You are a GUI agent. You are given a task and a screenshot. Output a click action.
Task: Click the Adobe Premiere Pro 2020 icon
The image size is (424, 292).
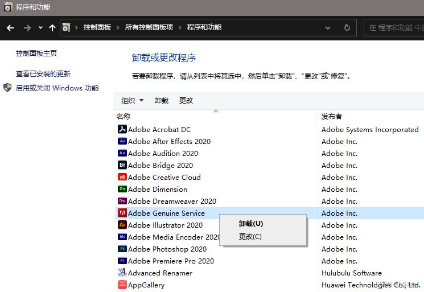(x=122, y=261)
